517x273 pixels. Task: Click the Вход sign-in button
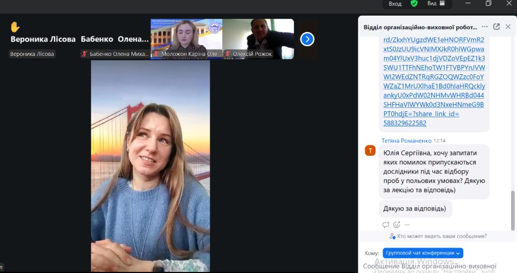tap(395, 3)
